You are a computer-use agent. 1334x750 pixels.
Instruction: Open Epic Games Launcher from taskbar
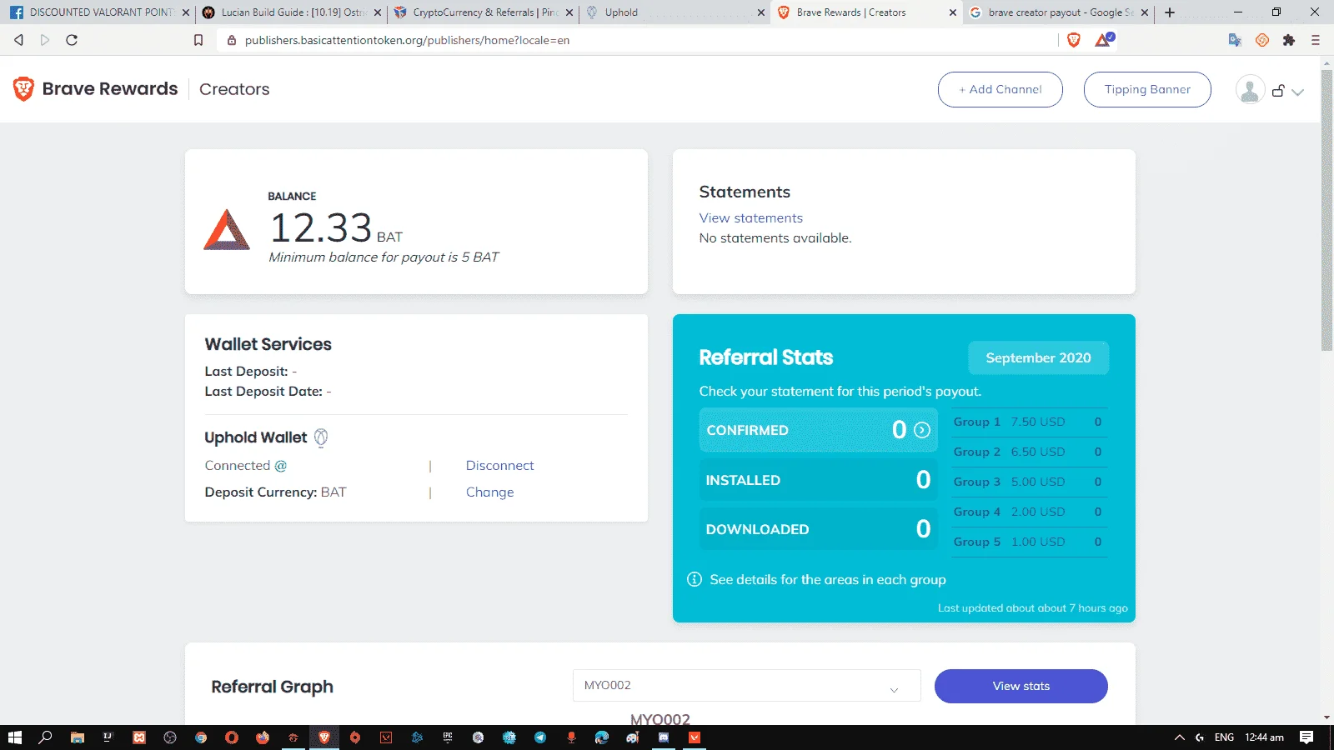coord(448,737)
